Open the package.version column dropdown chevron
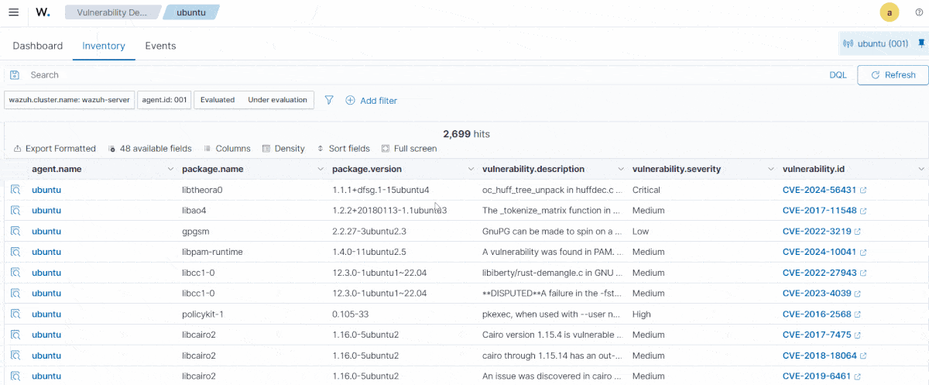Viewport: 929px width, 385px height. (471, 169)
